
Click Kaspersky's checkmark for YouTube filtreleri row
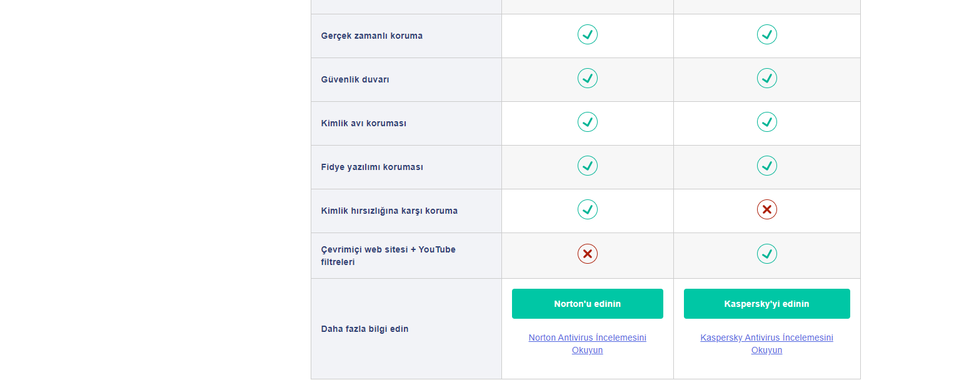click(767, 253)
